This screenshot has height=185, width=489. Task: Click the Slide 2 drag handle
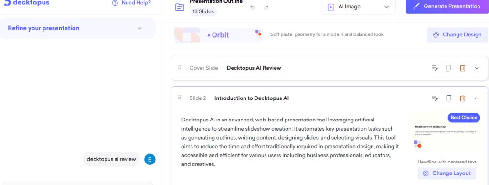click(x=180, y=98)
